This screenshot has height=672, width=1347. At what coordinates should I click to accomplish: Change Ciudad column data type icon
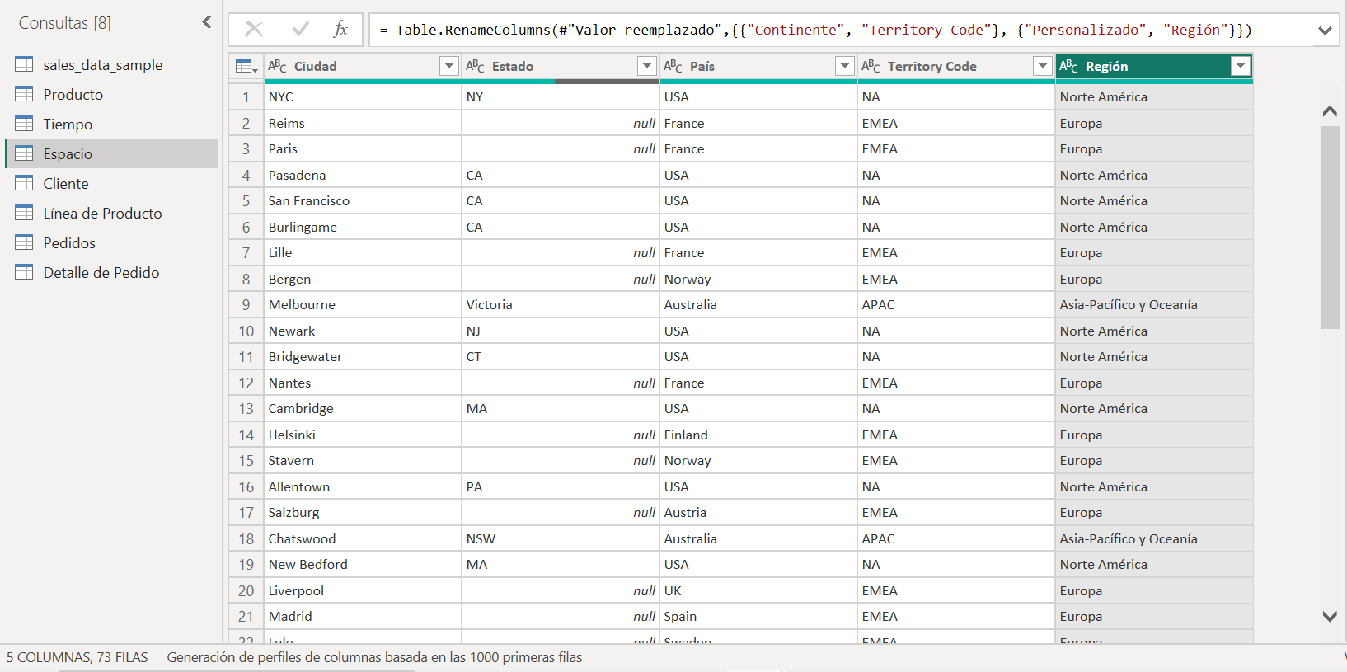[277, 66]
